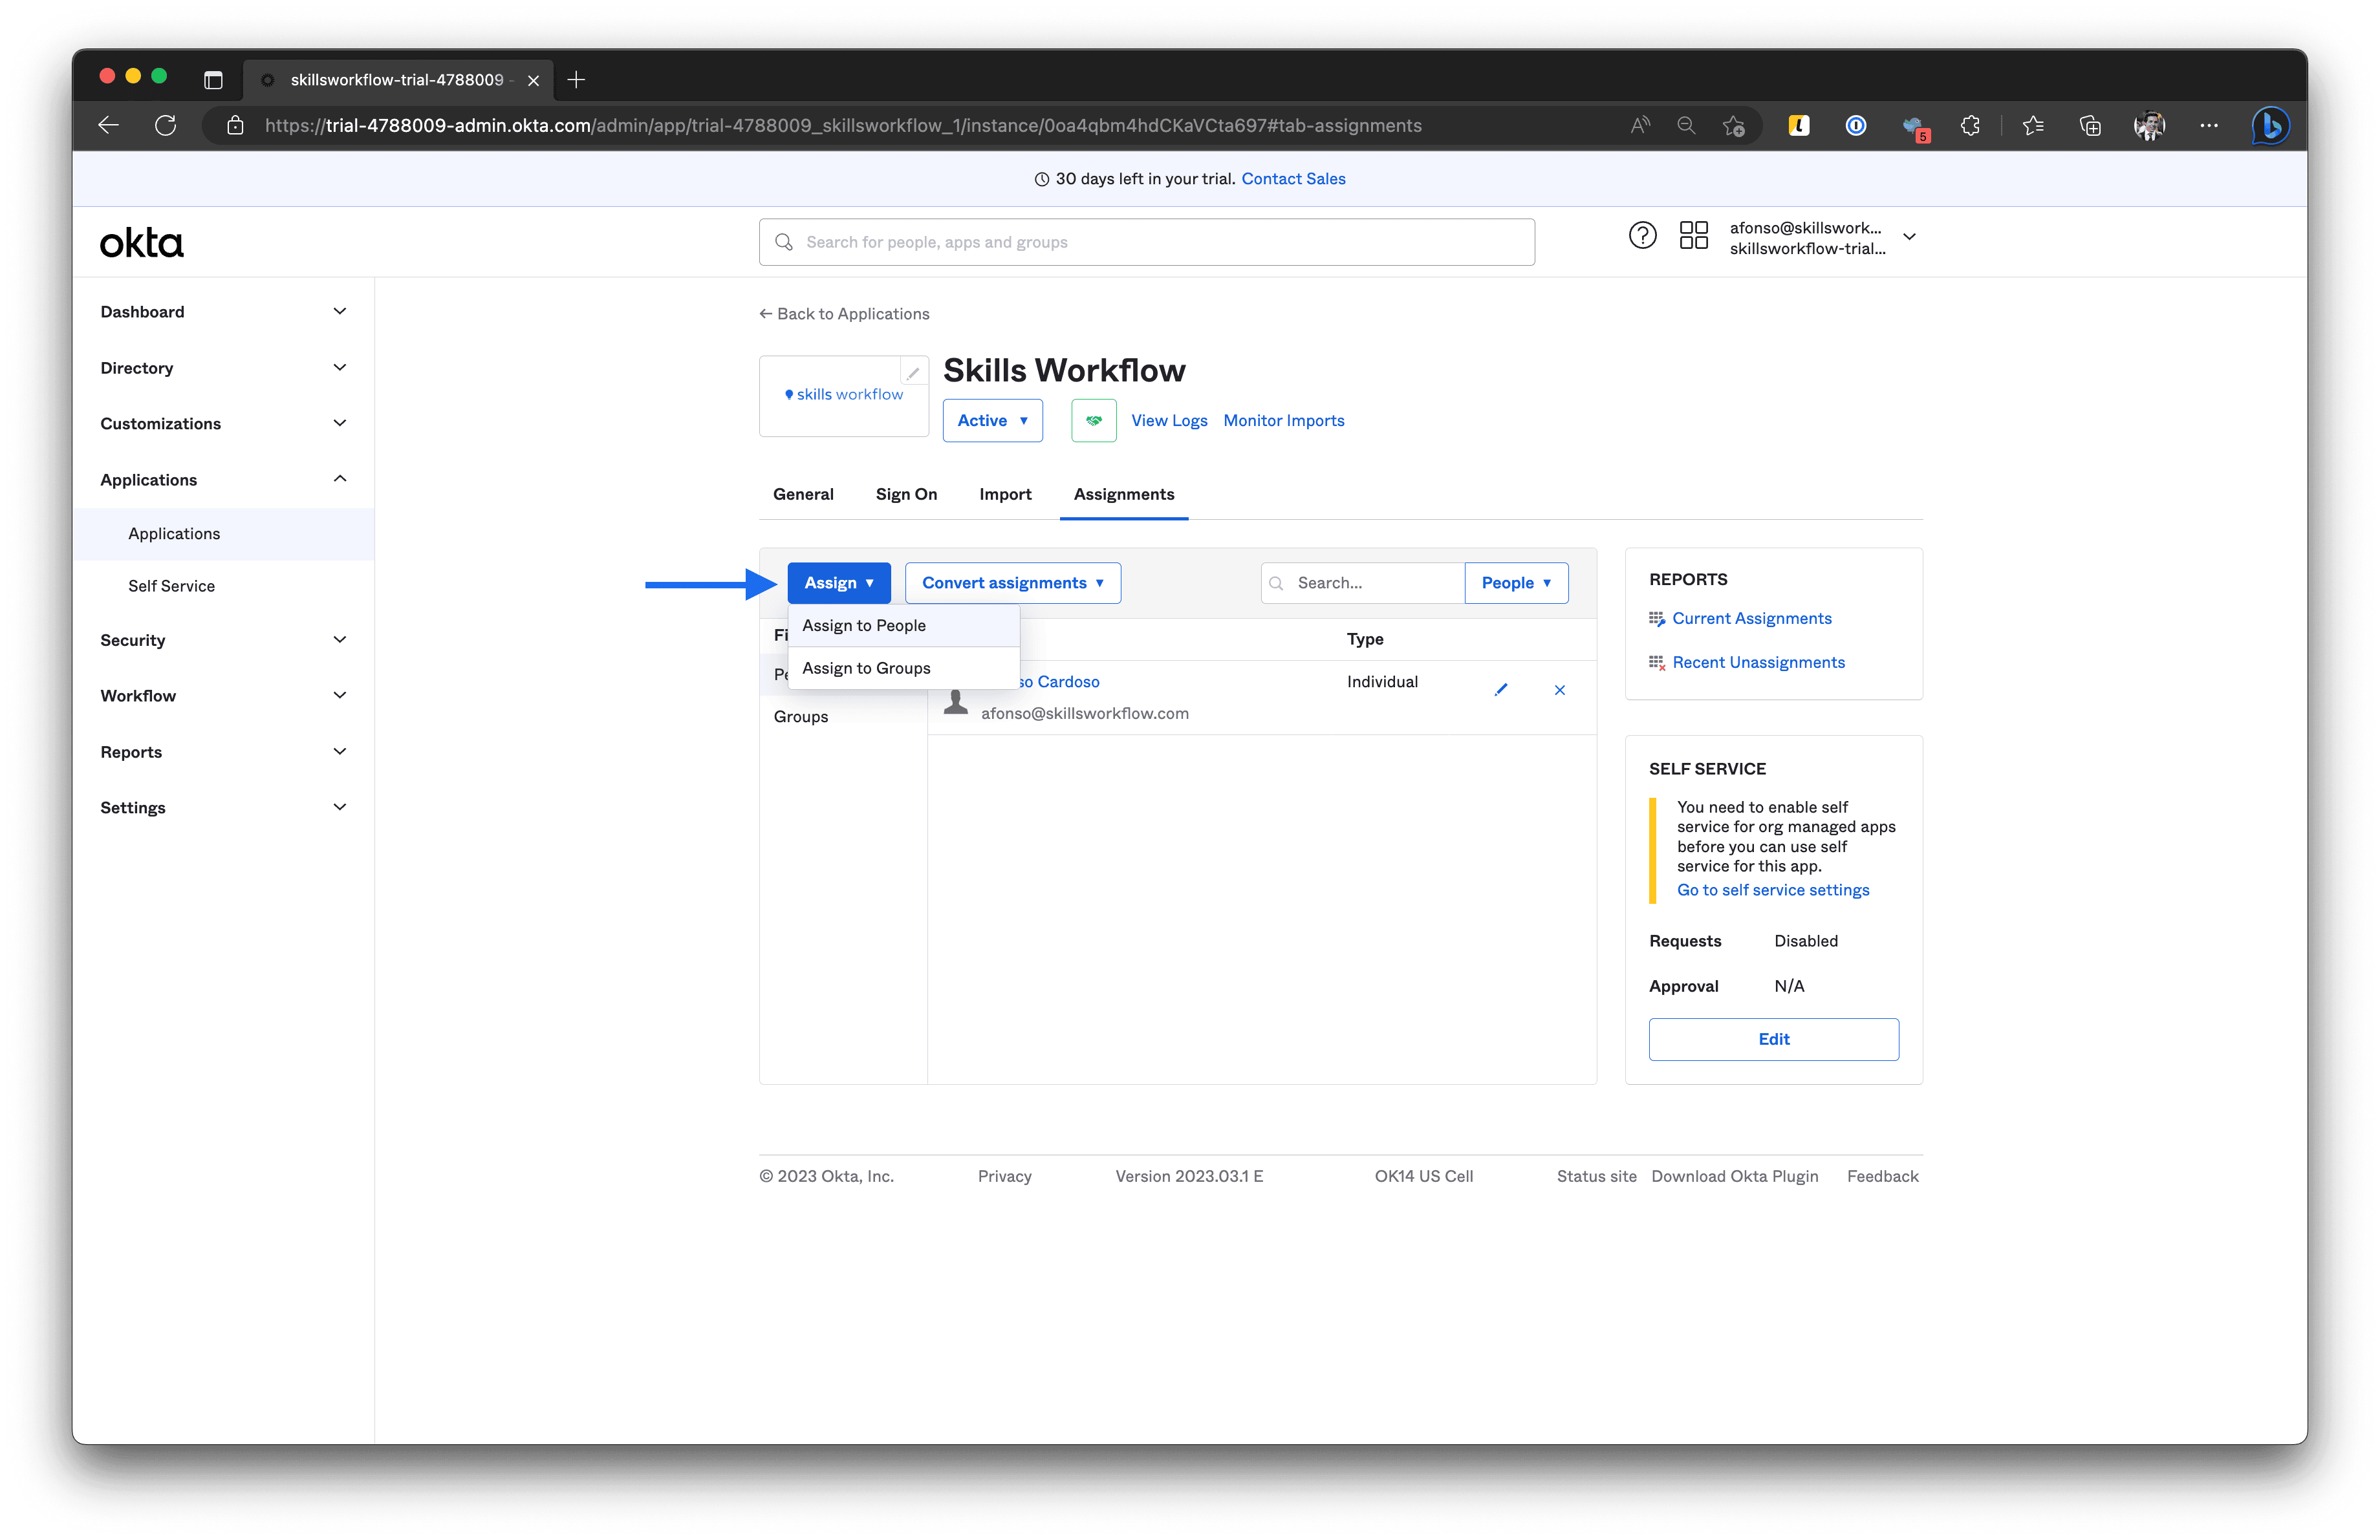2380x1540 pixels.
Task: Close the skillsworkflow-trial browser tab
Action: (x=534, y=81)
